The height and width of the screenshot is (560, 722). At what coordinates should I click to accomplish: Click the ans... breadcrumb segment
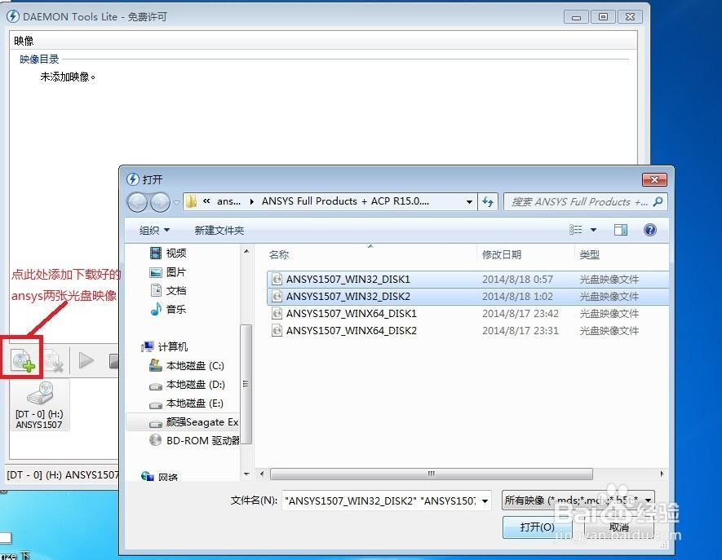(x=229, y=201)
